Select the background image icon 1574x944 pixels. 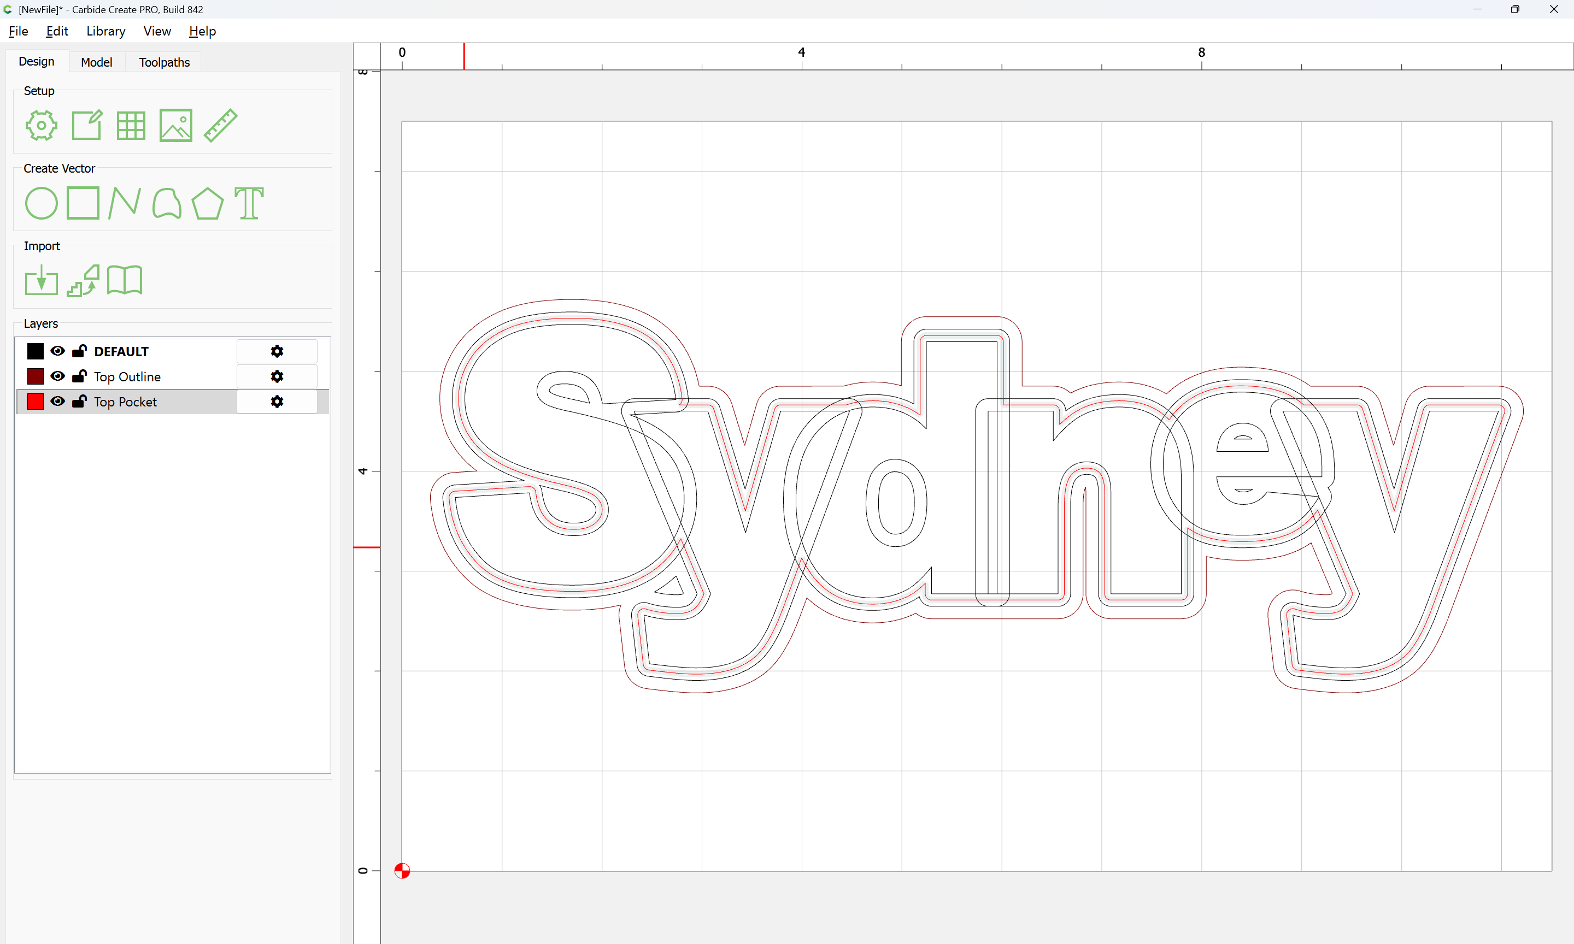(x=175, y=125)
